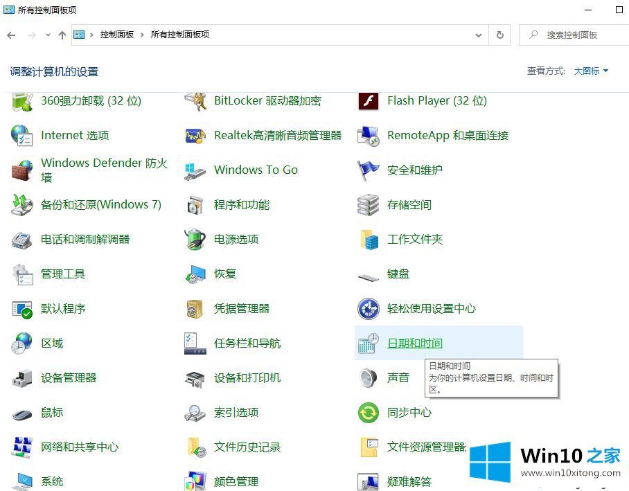Open the 网络和共享中心 link

point(80,447)
